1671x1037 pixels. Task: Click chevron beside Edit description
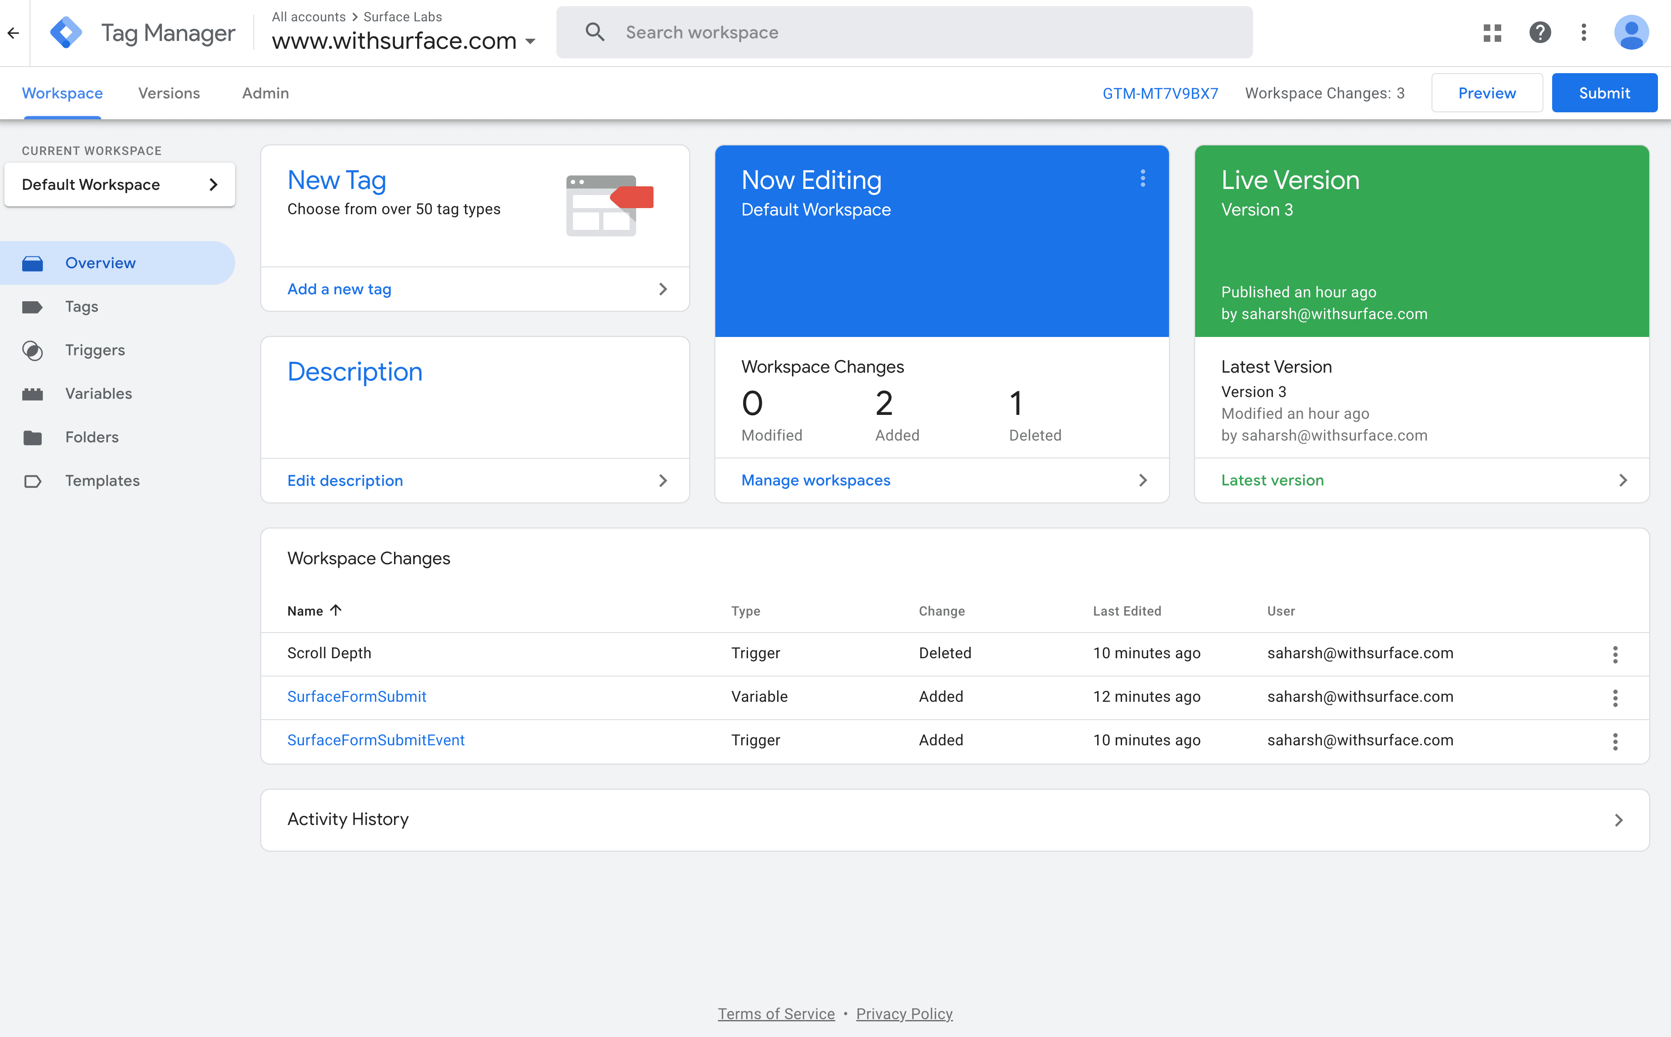click(x=662, y=481)
